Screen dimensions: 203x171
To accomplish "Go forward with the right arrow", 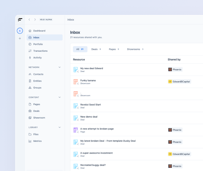I will click(x=35, y=20).
